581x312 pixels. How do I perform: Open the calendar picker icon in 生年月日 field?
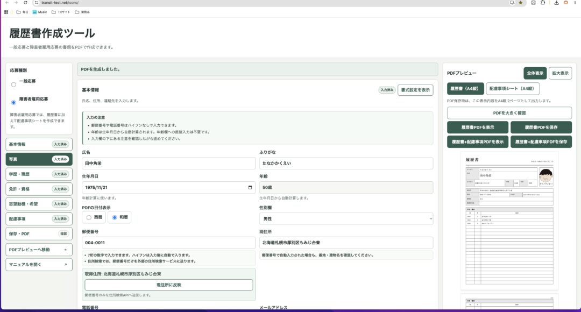coord(250,188)
